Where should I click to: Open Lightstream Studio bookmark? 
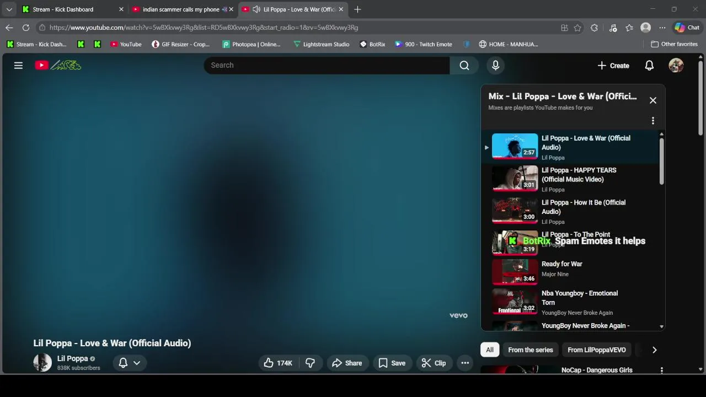[322, 44]
